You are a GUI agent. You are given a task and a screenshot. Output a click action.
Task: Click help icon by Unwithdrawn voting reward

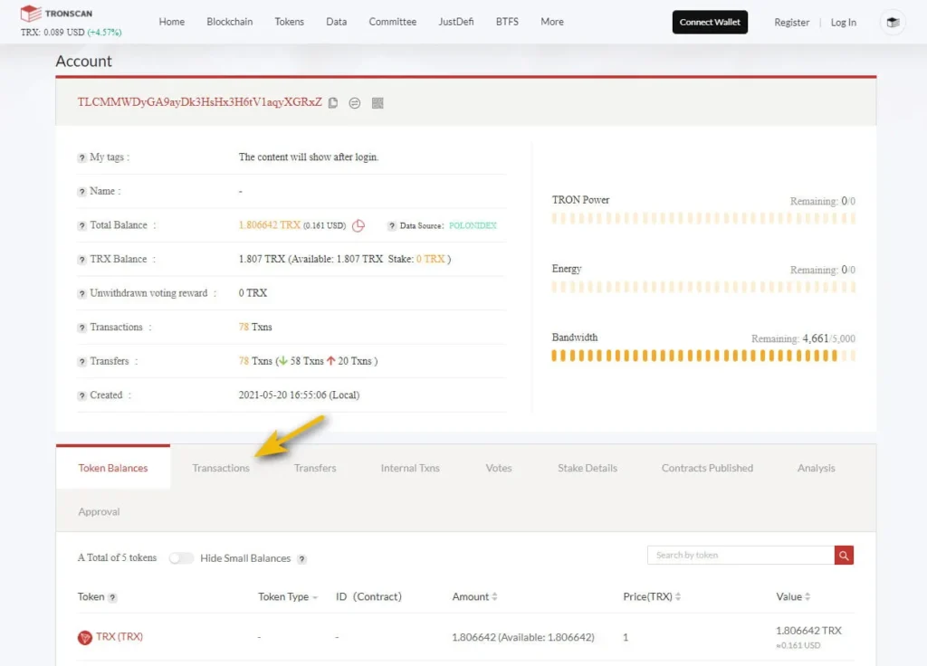81,294
